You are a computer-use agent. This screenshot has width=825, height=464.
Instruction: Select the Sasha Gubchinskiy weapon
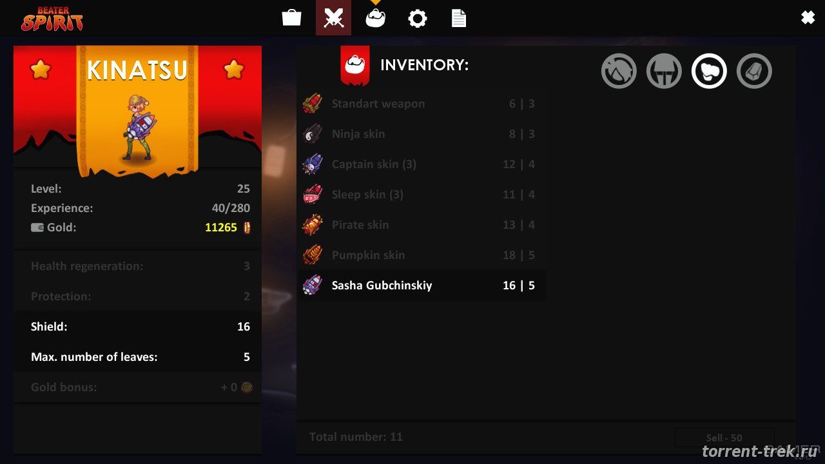(422, 285)
